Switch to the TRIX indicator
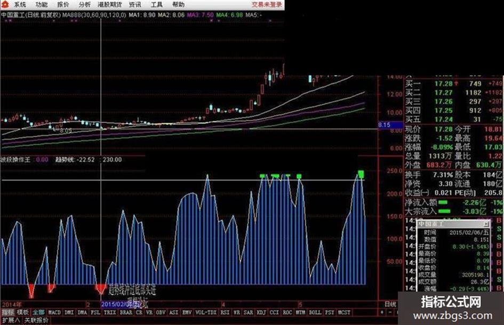The image size is (504, 325). tap(110, 312)
